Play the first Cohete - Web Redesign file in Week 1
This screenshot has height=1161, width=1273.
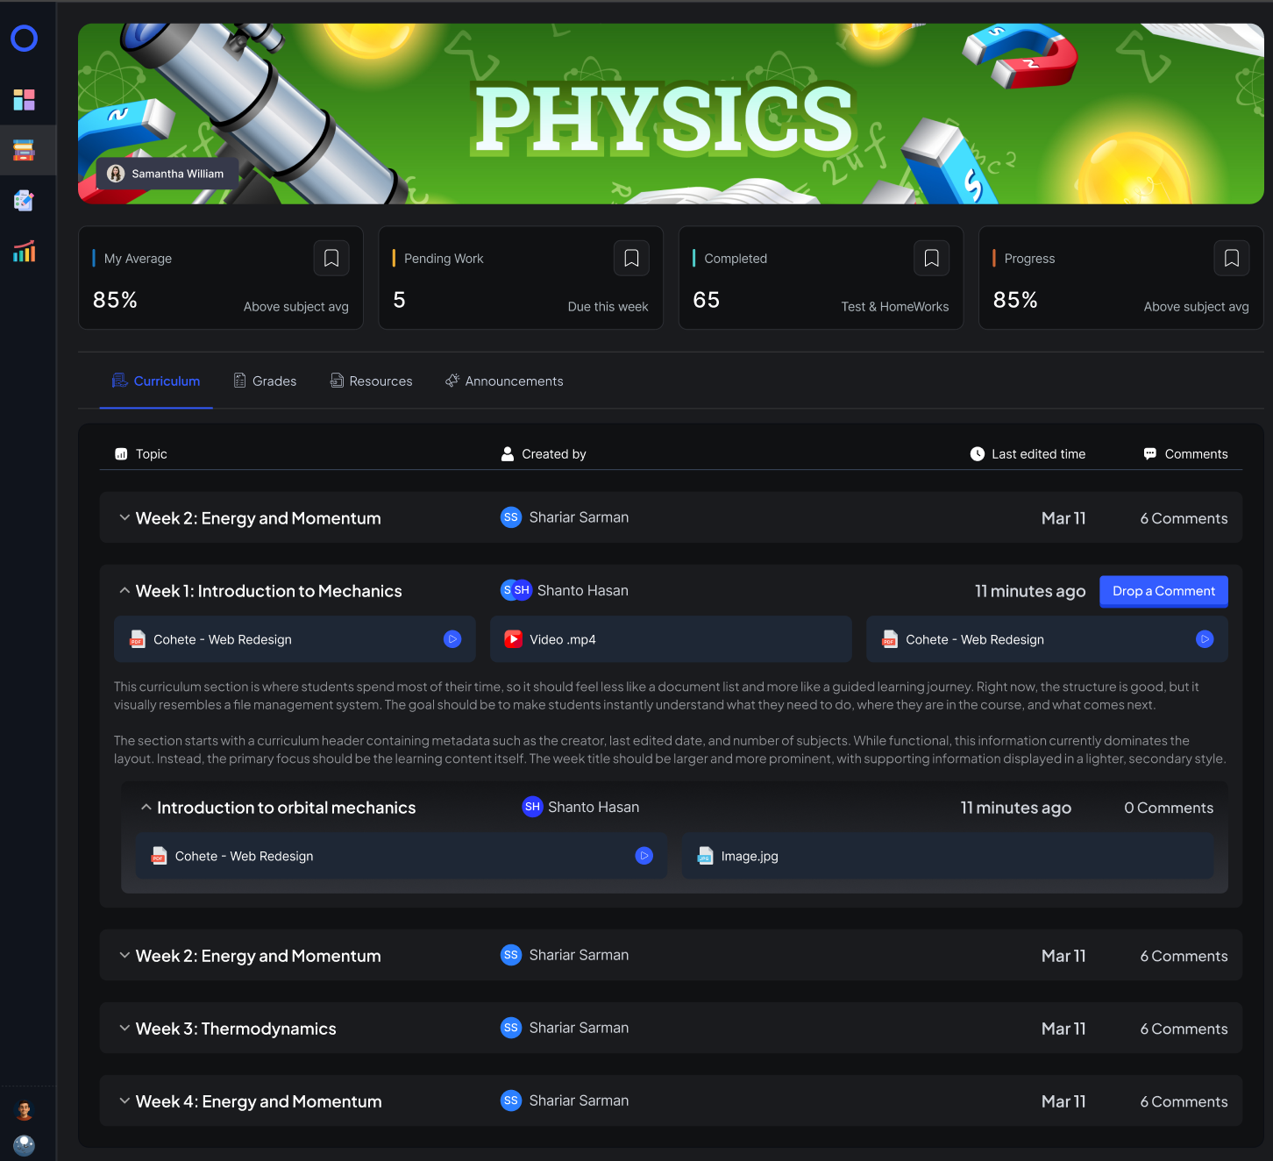(x=452, y=639)
